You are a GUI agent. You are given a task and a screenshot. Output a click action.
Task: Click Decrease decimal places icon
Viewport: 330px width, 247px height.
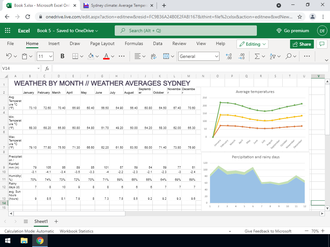click(242, 56)
